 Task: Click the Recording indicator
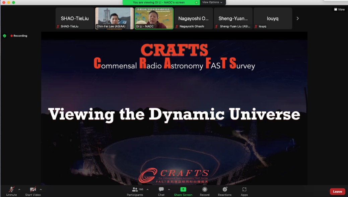[x=19, y=36]
